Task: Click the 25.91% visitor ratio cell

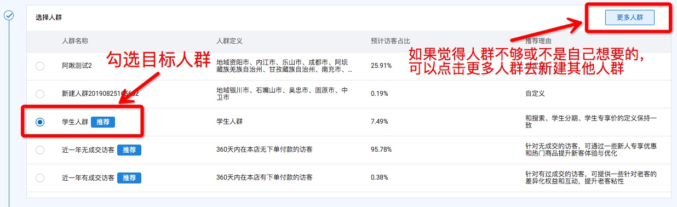Action: pos(381,66)
